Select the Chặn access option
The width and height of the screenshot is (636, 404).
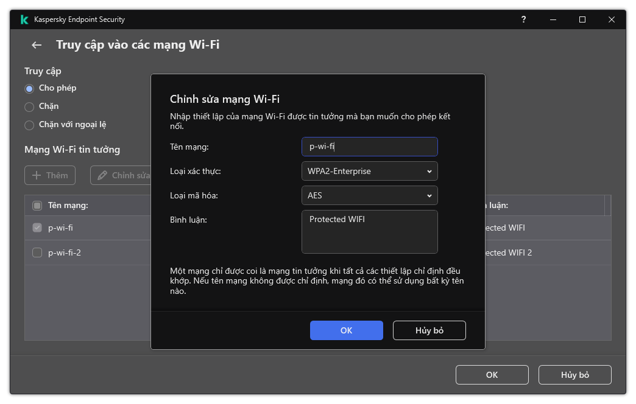[29, 106]
